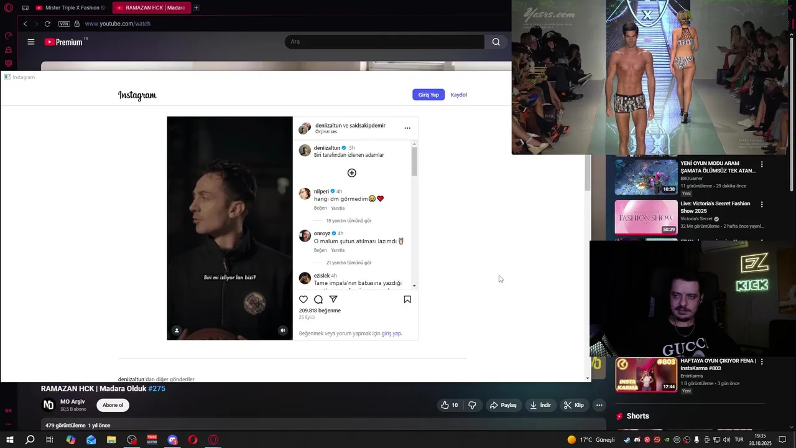Open Windows taskbar search
This screenshot has height=448, width=796.
tap(30, 439)
